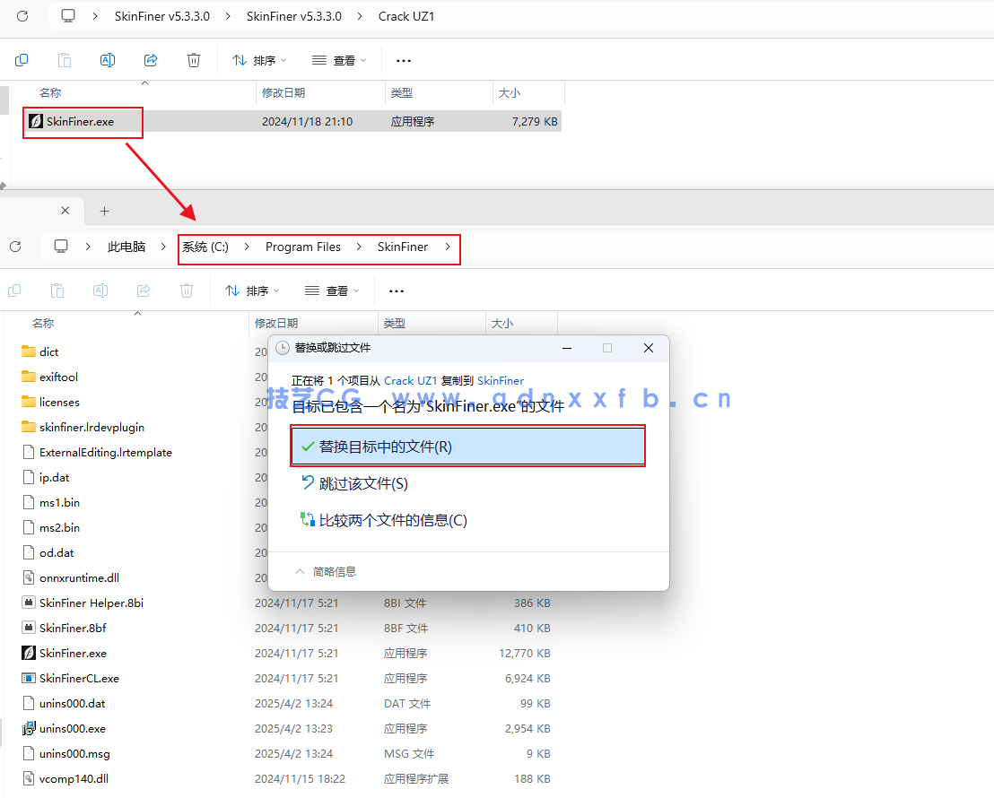This screenshot has width=994, height=798.
Task: Click the Copy icon in top toolbar
Action: coord(22,60)
